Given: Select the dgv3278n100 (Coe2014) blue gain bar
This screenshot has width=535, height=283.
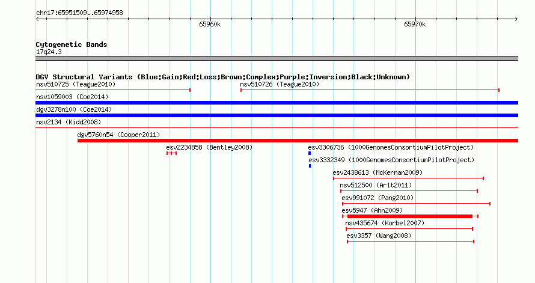Looking at the screenshot, I should (277, 115).
